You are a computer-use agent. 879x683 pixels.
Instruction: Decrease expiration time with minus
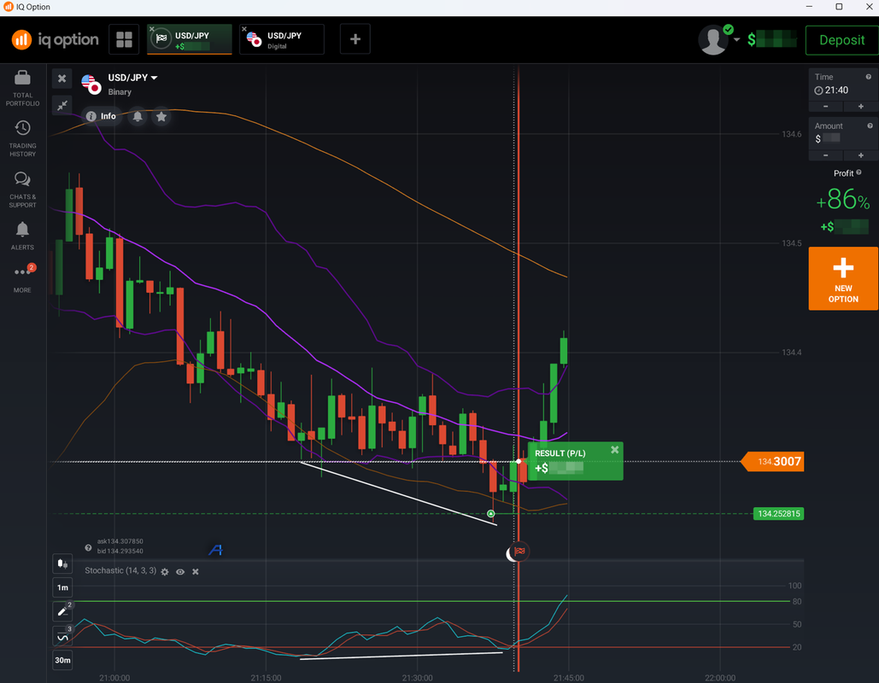(x=826, y=107)
